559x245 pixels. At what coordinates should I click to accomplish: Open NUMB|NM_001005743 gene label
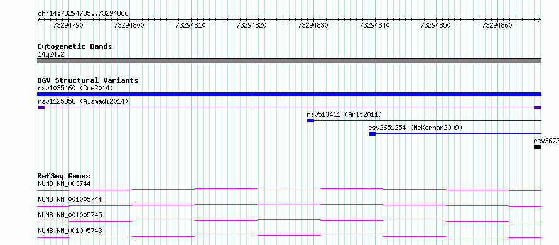[x=70, y=231]
